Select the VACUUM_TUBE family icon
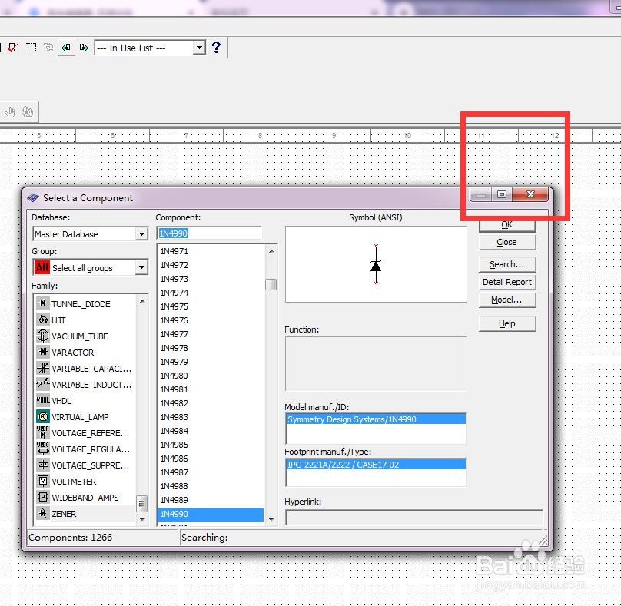 [x=43, y=336]
